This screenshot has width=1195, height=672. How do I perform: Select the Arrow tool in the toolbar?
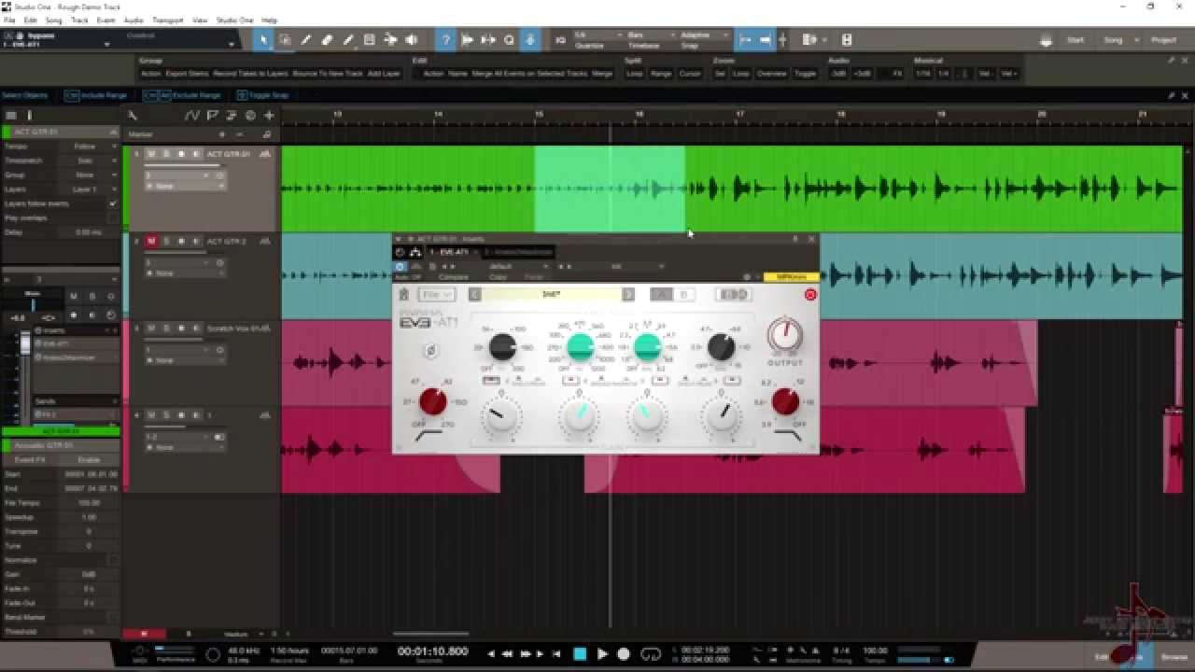pos(263,40)
